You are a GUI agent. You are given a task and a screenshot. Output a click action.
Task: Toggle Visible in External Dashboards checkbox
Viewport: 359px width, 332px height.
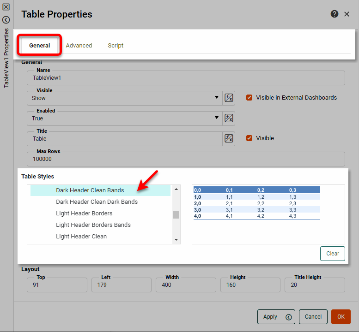click(x=249, y=98)
